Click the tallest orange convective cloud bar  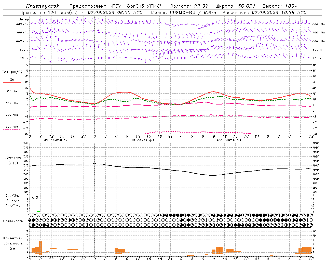click(40, 248)
